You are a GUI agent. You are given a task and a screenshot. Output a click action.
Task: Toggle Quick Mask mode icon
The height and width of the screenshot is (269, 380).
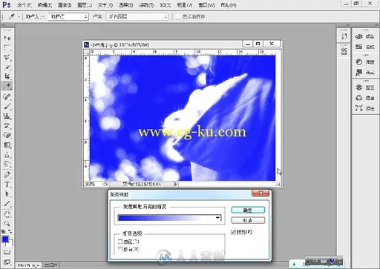7,252
